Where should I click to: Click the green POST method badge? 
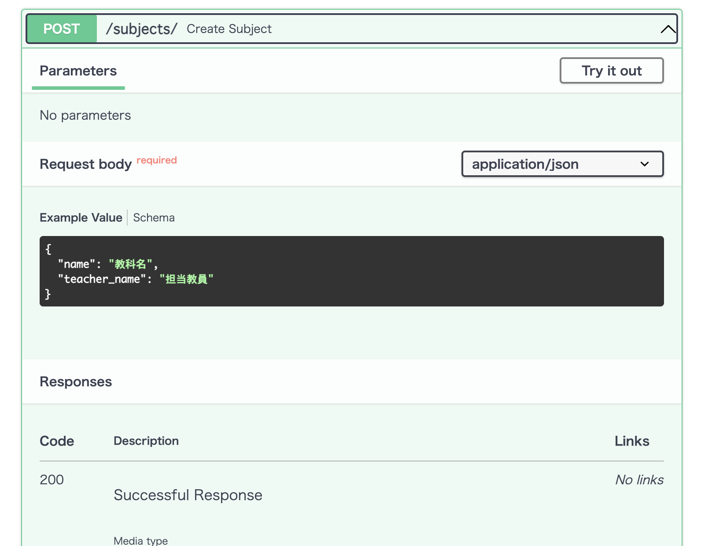62,29
